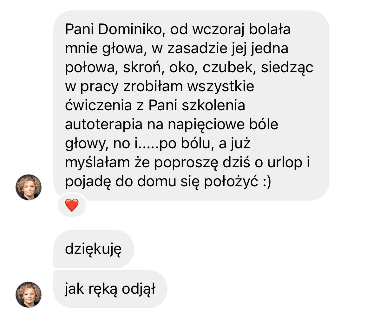Screen dimensions: 374x315
Task: Open the profile avatar beside 'jak ręką odjął'
Action: tap(29, 295)
